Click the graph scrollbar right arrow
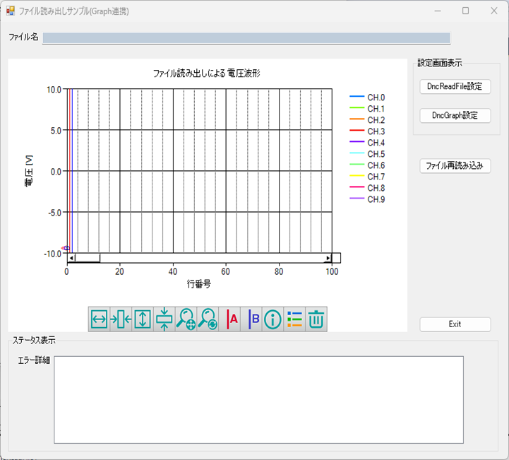 tap(328, 258)
